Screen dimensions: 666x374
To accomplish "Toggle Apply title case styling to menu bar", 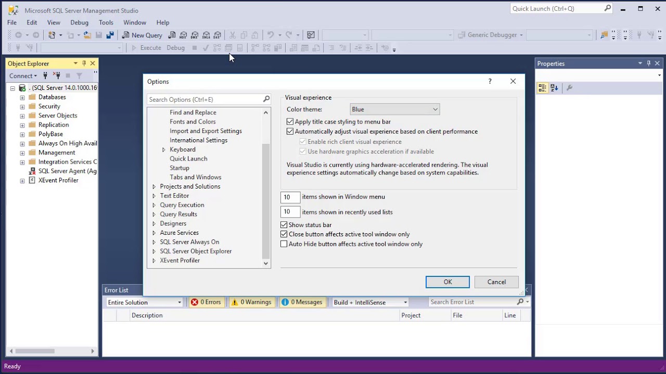I will (290, 122).
